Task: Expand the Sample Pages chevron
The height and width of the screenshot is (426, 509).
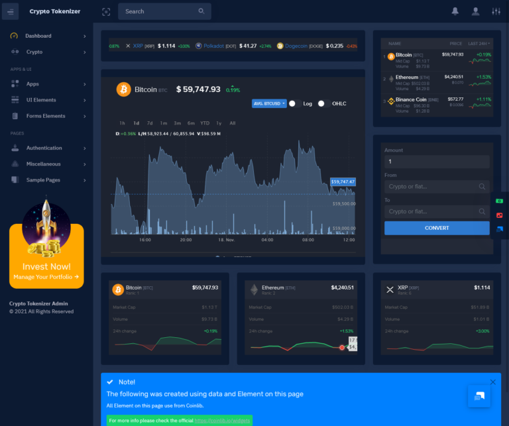Action: click(x=84, y=180)
